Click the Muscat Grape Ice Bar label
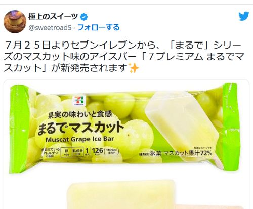The height and width of the screenshot is (209, 253). coord(80,139)
